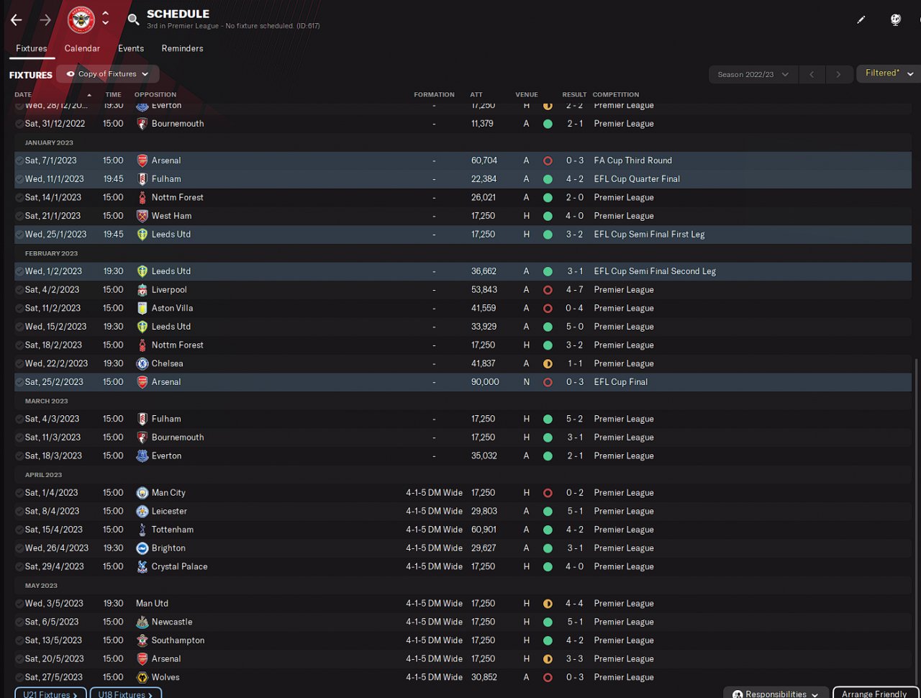
Task: Switch to the Fixtures tab
Action: [32, 49]
